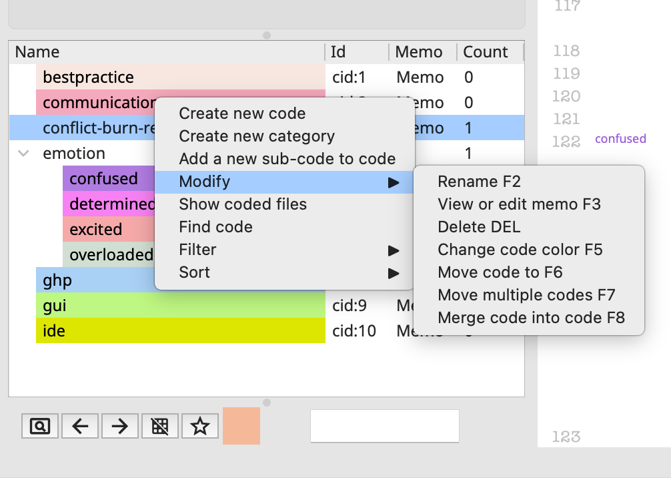This screenshot has height=478, width=671.
Task: Click line number 123 in text pane
Action: pos(566,437)
